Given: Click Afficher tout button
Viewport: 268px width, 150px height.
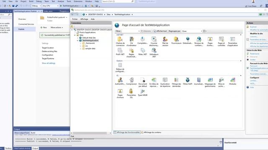Looking at the screenshot, I should (160, 31).
